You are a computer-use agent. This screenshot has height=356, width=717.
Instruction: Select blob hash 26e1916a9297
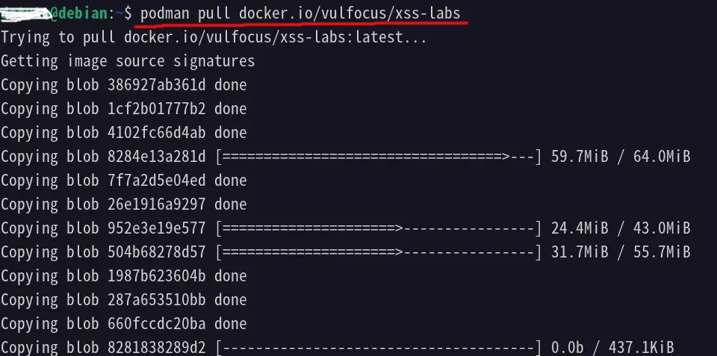[x=156, y=204]
